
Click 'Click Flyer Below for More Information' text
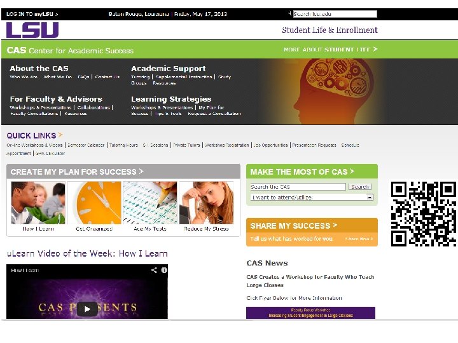[x=294, y=298]
